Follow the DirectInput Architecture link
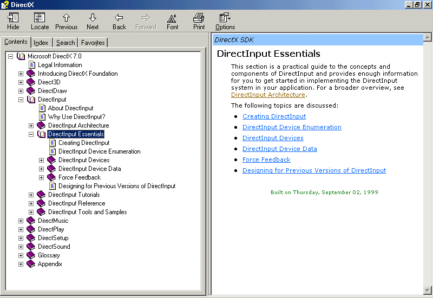Image resolution: width=433 pixels, height=298 pixels. click(x=268, y=95)
